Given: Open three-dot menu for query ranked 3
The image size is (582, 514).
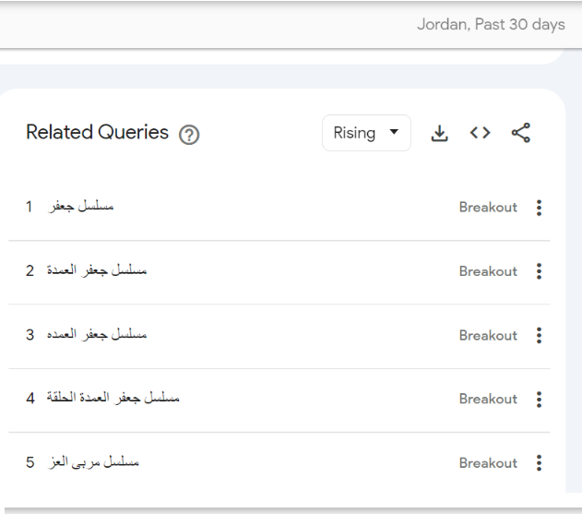Looking at the screenshot, I should pyautogui.click(x=538, y=336).
